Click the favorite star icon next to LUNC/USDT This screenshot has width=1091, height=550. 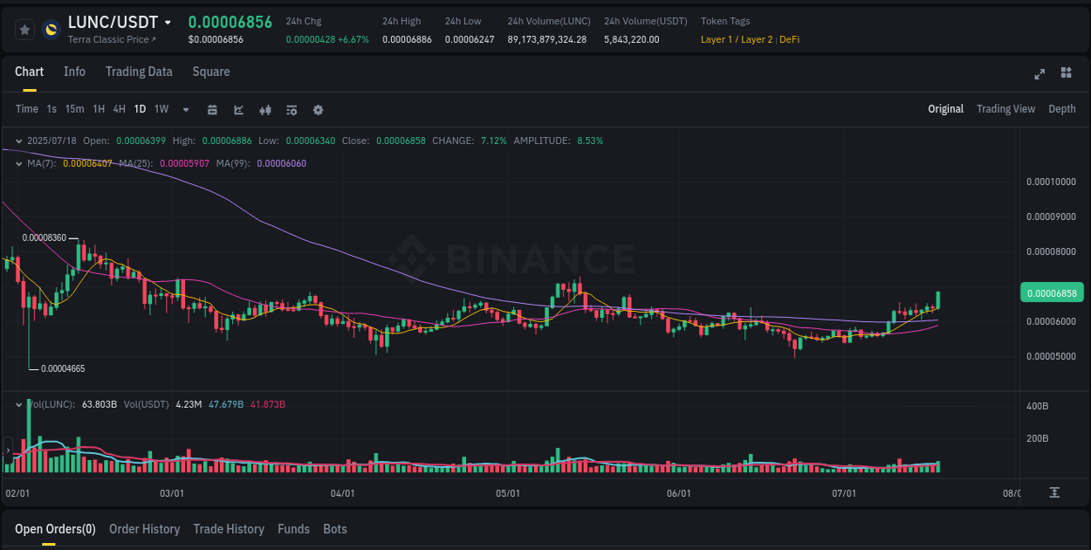(x=24, y=29)
